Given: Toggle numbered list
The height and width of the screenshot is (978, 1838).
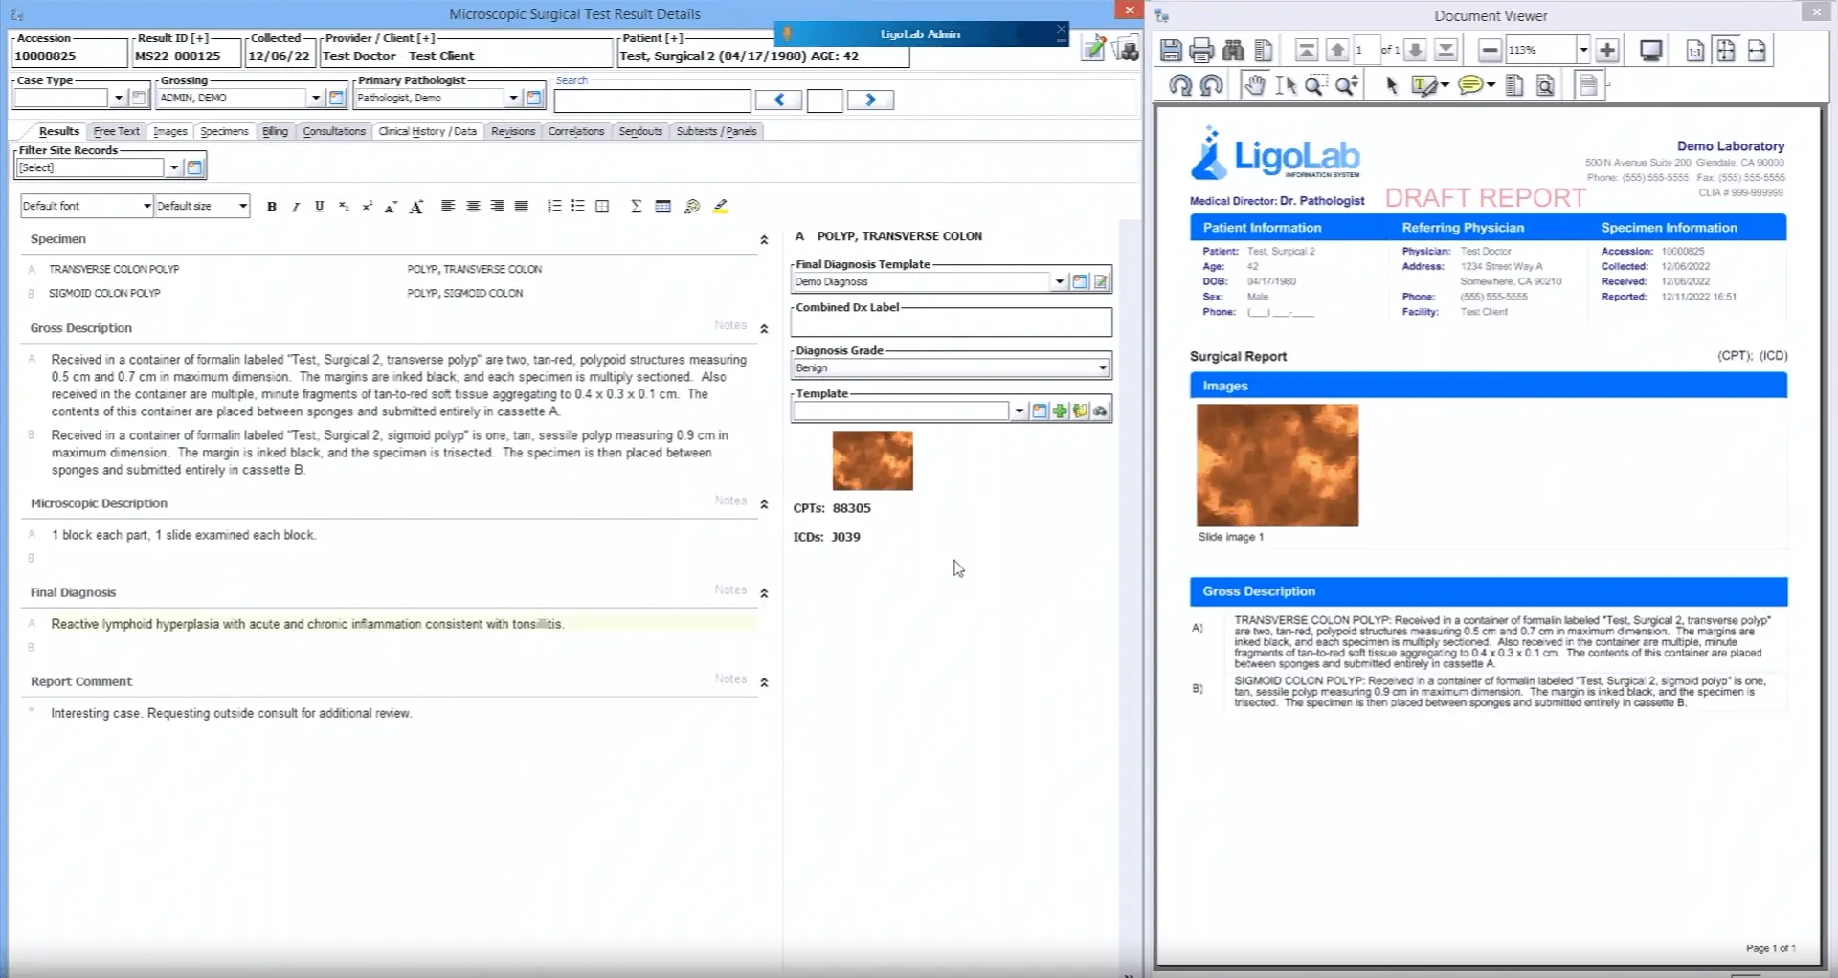Looking at the screenshot, I should point(553,206).
